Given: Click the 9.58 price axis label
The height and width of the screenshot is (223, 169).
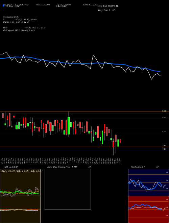Looking at the screenshot, I should (x=164, y=118).
